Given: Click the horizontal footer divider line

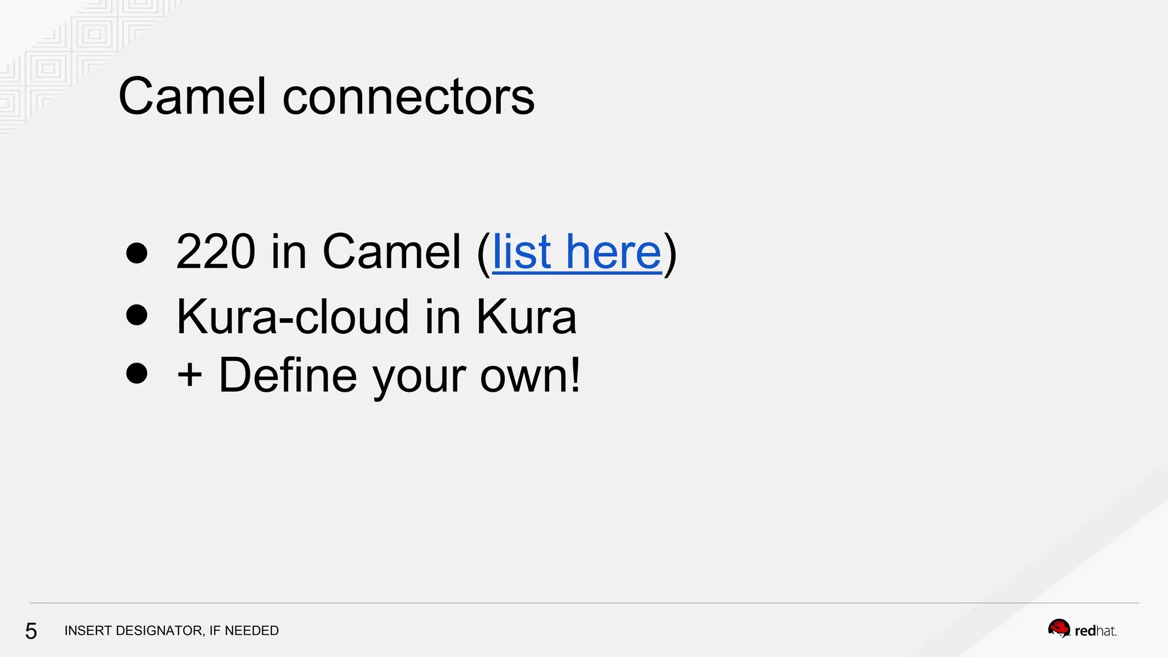Looking at the screenshot, I should 584,603.
